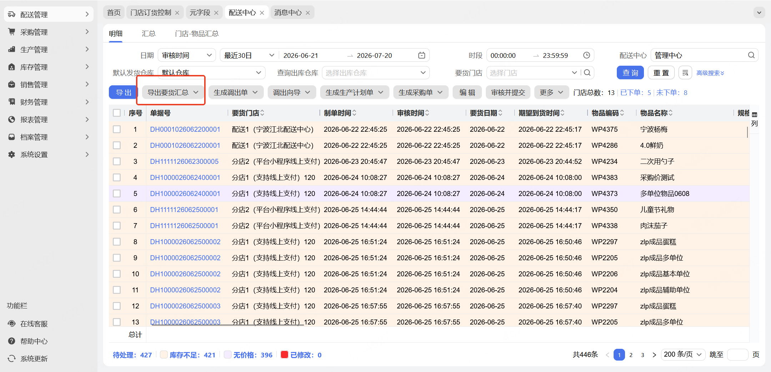Switch to the 门店-物品汇总 tab
This screenshot has height=372, width=771.
click(x=197, y=34)
